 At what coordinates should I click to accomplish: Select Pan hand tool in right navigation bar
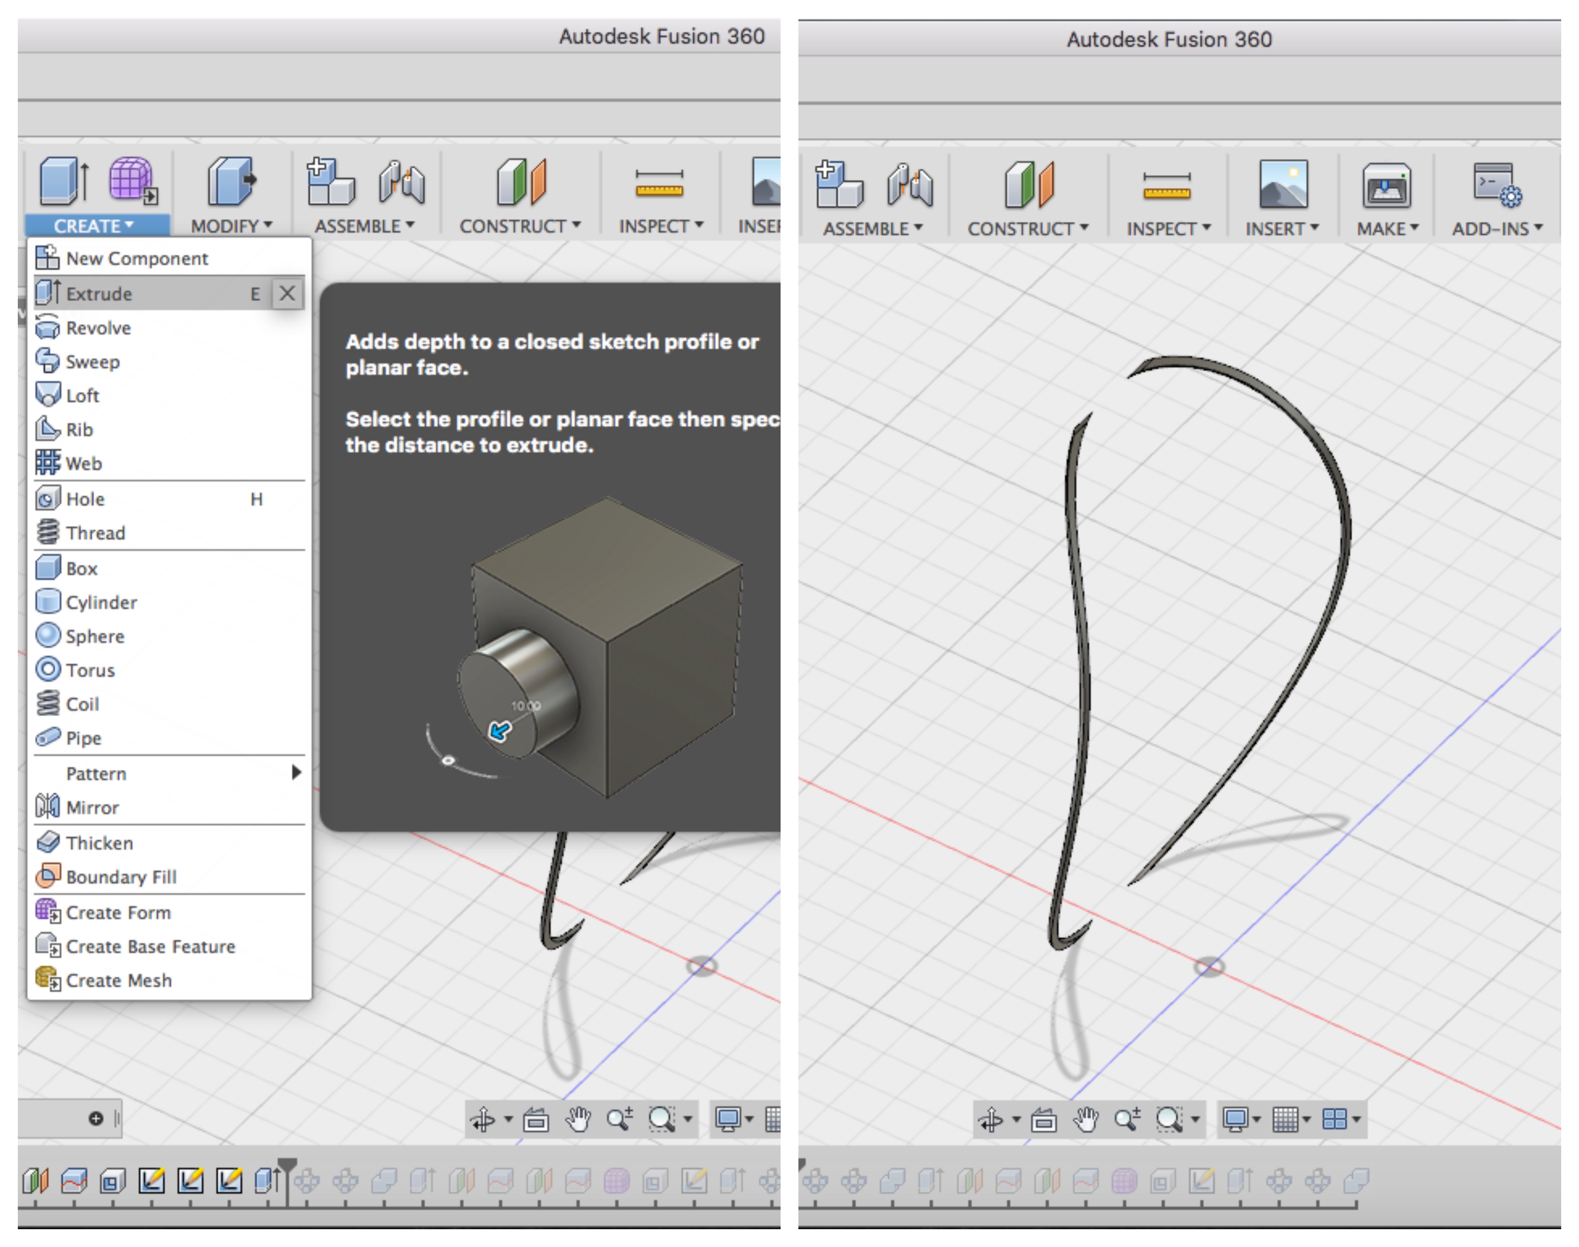pyautogui.click(x=1086, y=1119)
